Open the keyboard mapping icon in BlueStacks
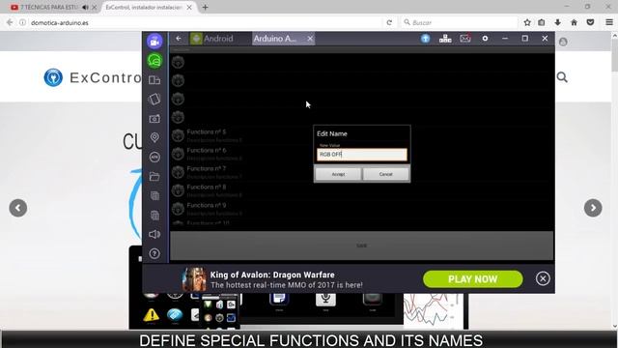The width and height of the screenshot is (618, 348). click(445, 39)
